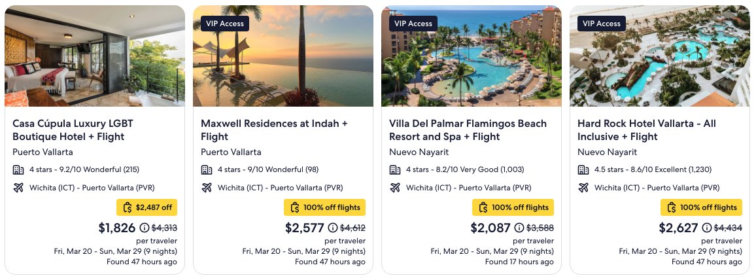
Task: Click the airplane icon on Maxwell Residences card
Action: click(x=207, y=188)
